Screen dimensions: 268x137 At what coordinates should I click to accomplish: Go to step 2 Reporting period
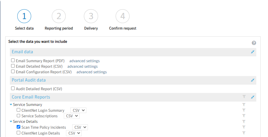59,16
